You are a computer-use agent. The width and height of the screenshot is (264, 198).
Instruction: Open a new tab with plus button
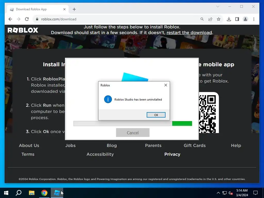tap(74, 9)
